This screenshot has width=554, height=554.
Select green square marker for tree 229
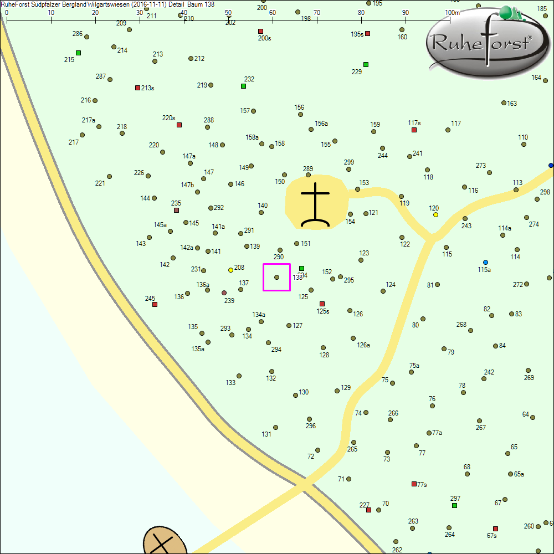pos(366,65)
